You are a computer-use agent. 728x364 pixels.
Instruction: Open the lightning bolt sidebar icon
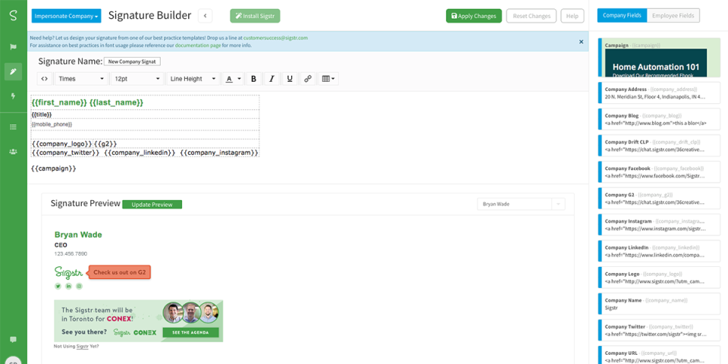13,96
